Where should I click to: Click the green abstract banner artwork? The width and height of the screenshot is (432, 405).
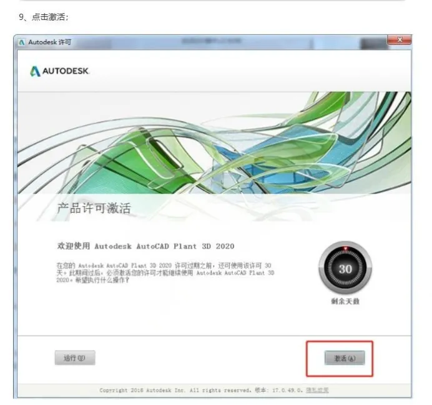(214, 142)
